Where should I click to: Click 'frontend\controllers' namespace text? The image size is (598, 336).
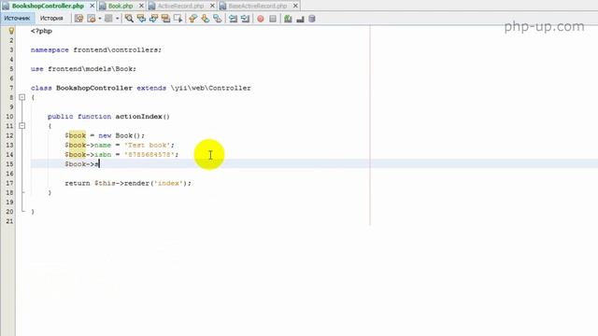(x=116, y=49)
